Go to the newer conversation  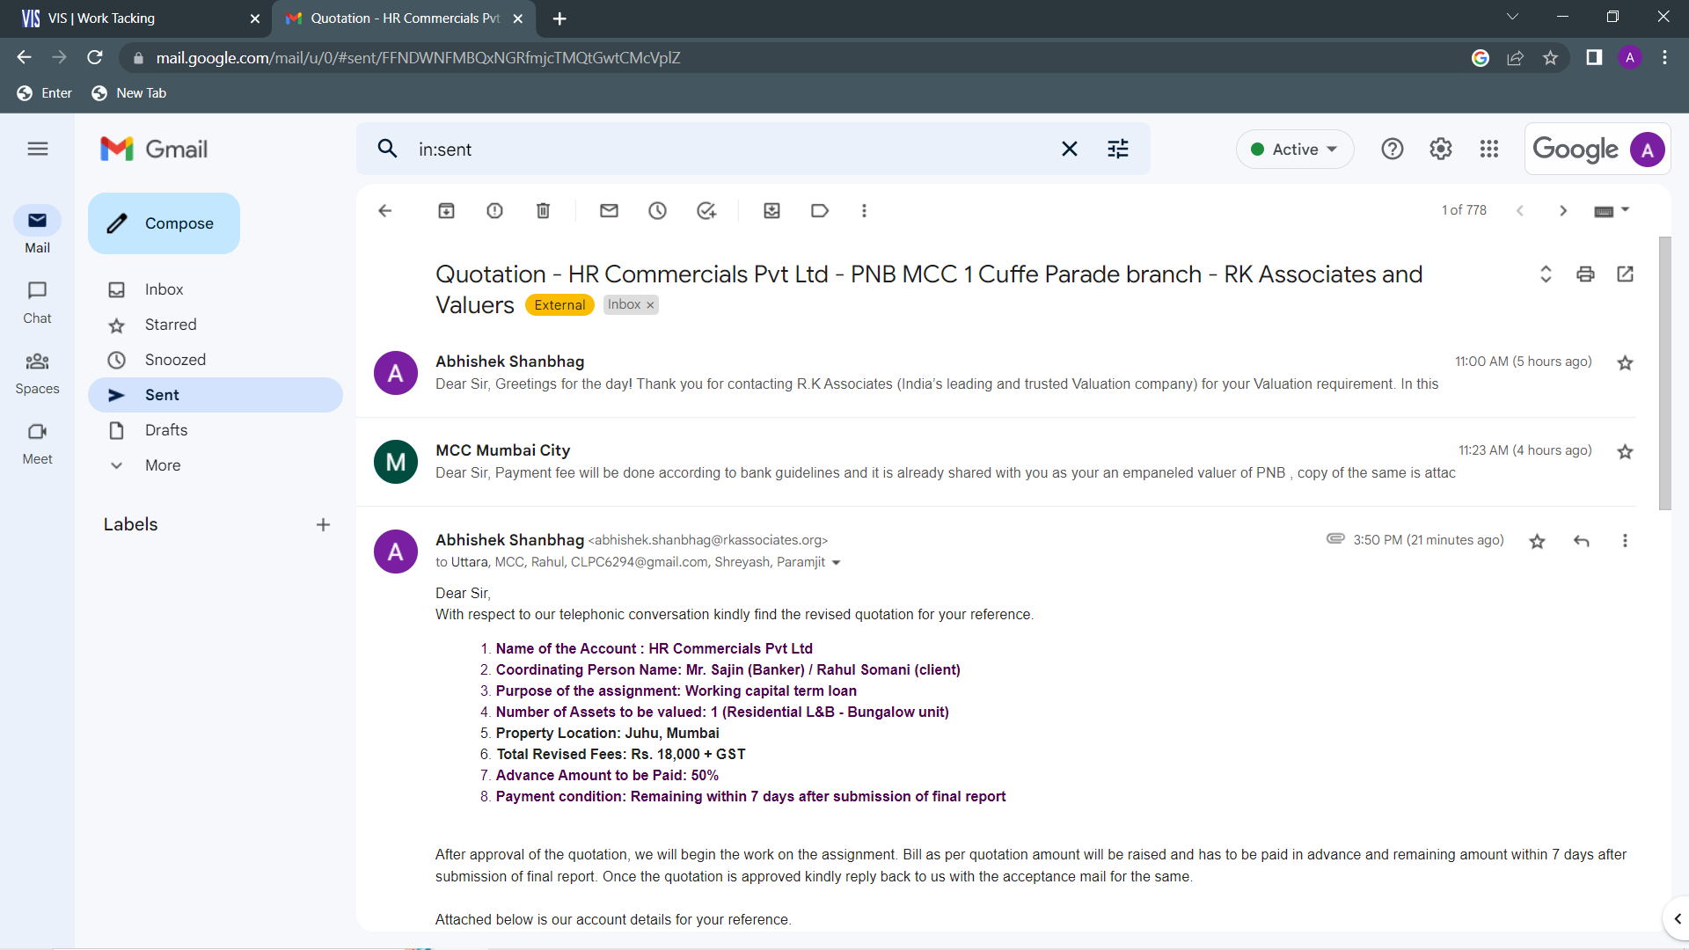[x=1519, y=210]
